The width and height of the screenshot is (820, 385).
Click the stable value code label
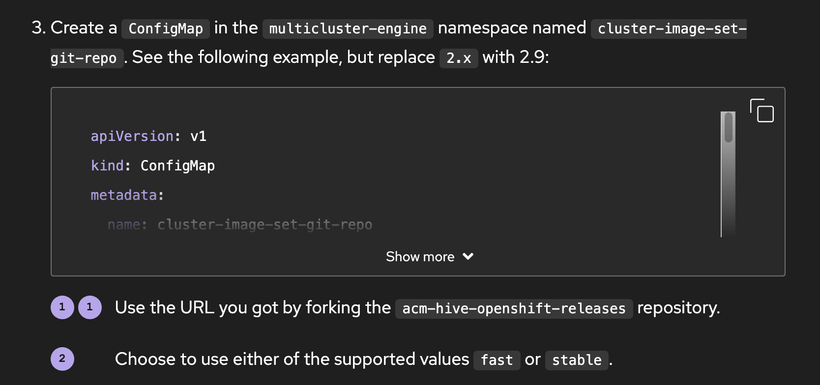pyautogui.click(x=577, y=360)
